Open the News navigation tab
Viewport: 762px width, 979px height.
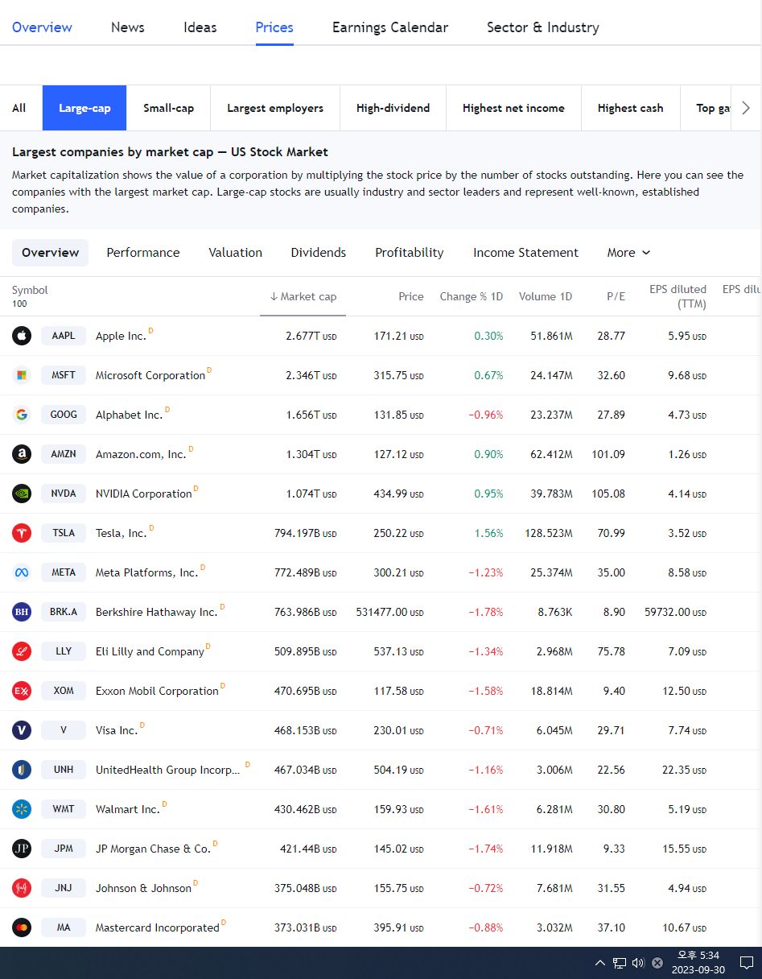coord(128,27)
